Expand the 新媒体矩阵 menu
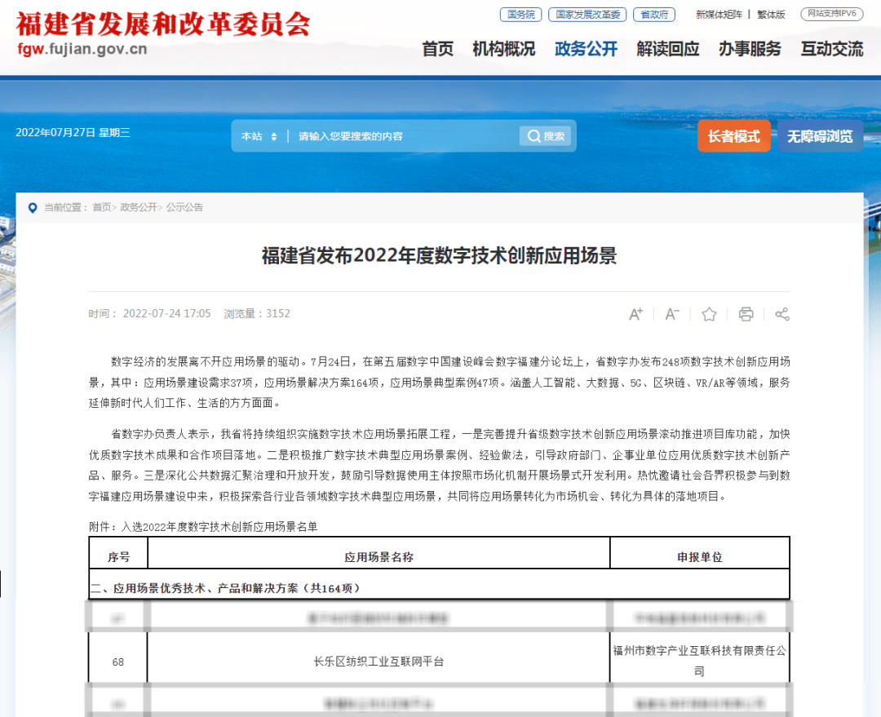This screenshot has width=881, height=717. click(719, 15)
